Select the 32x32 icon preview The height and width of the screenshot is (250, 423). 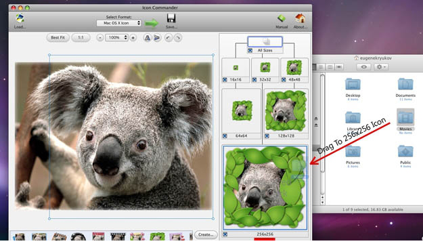265,68
